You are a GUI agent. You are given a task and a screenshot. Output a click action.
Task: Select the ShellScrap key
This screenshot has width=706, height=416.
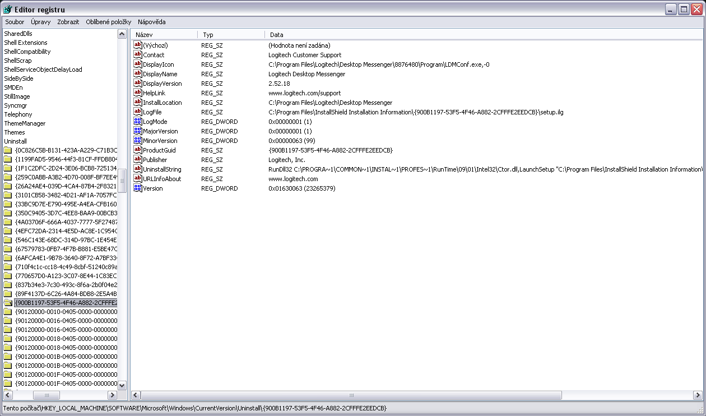(x=18, y=61)
